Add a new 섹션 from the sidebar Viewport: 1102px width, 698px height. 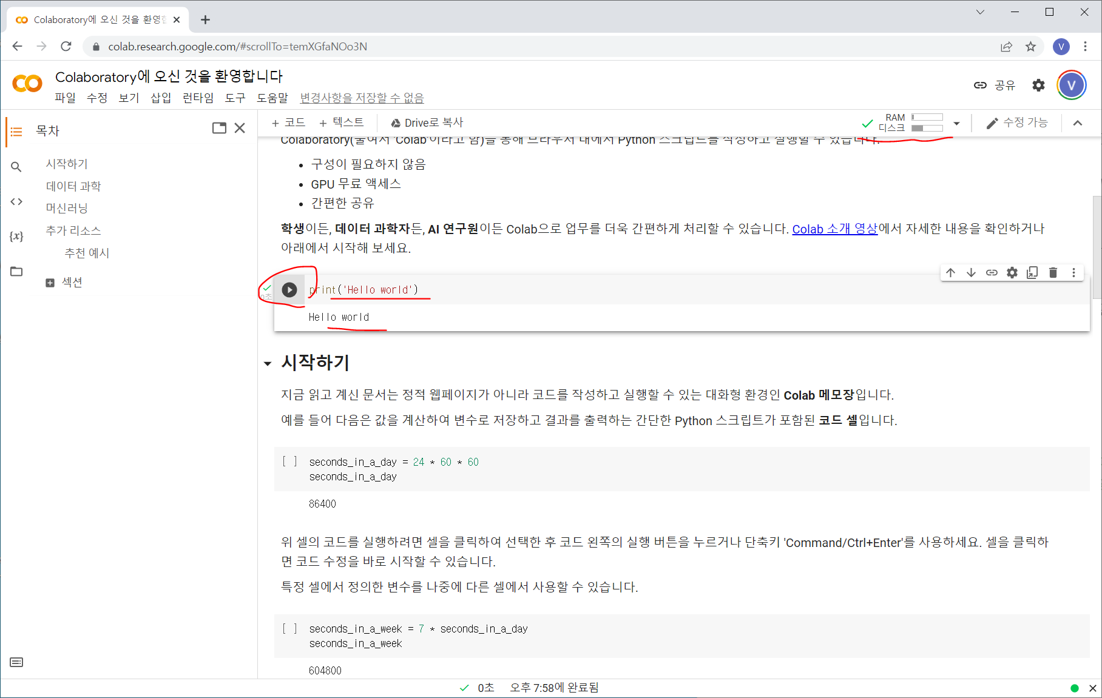64,282
